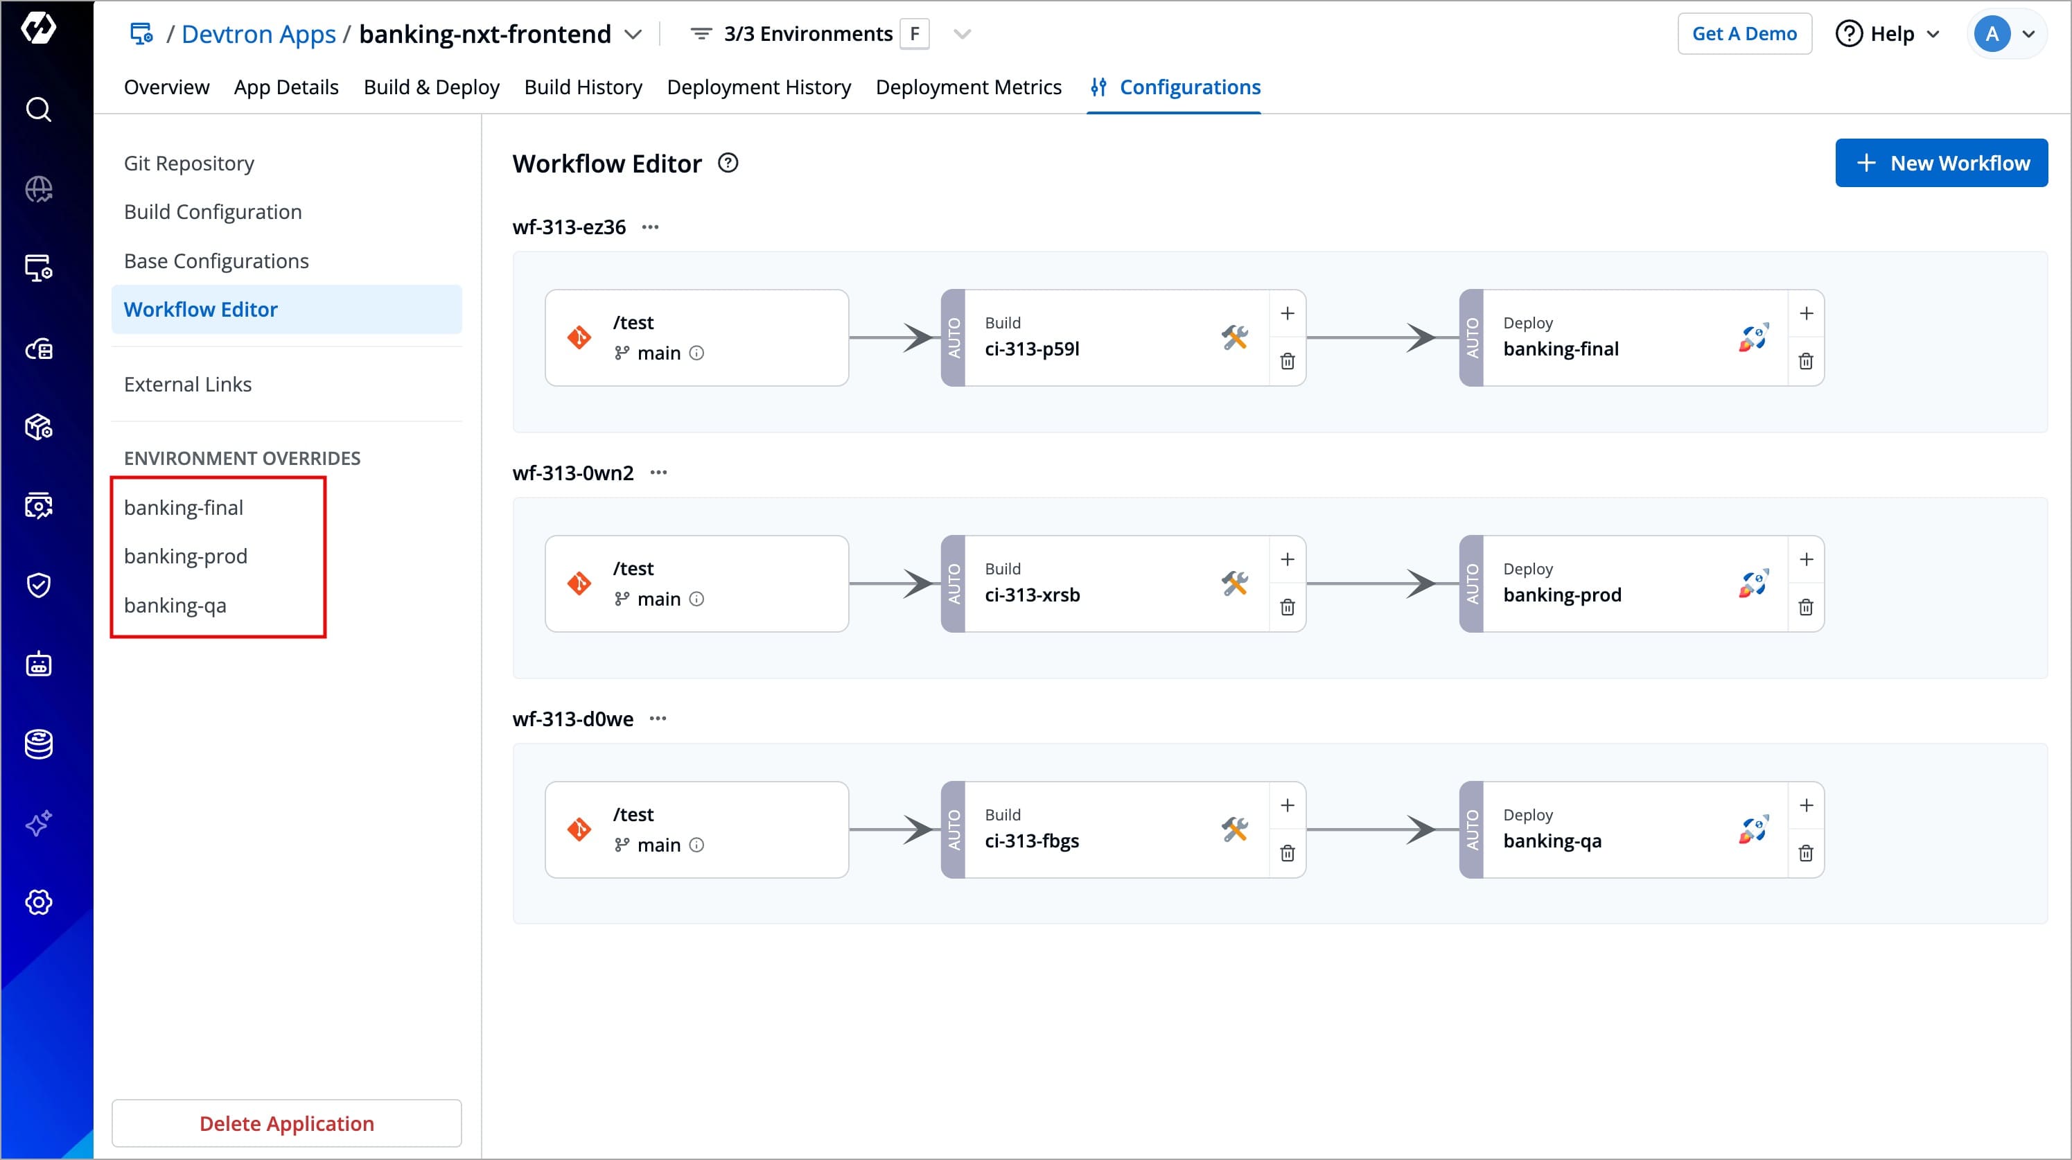Open the global settings gear icon
The width and height of the screenshot is (2072, 1160).
tap(39, 902)
